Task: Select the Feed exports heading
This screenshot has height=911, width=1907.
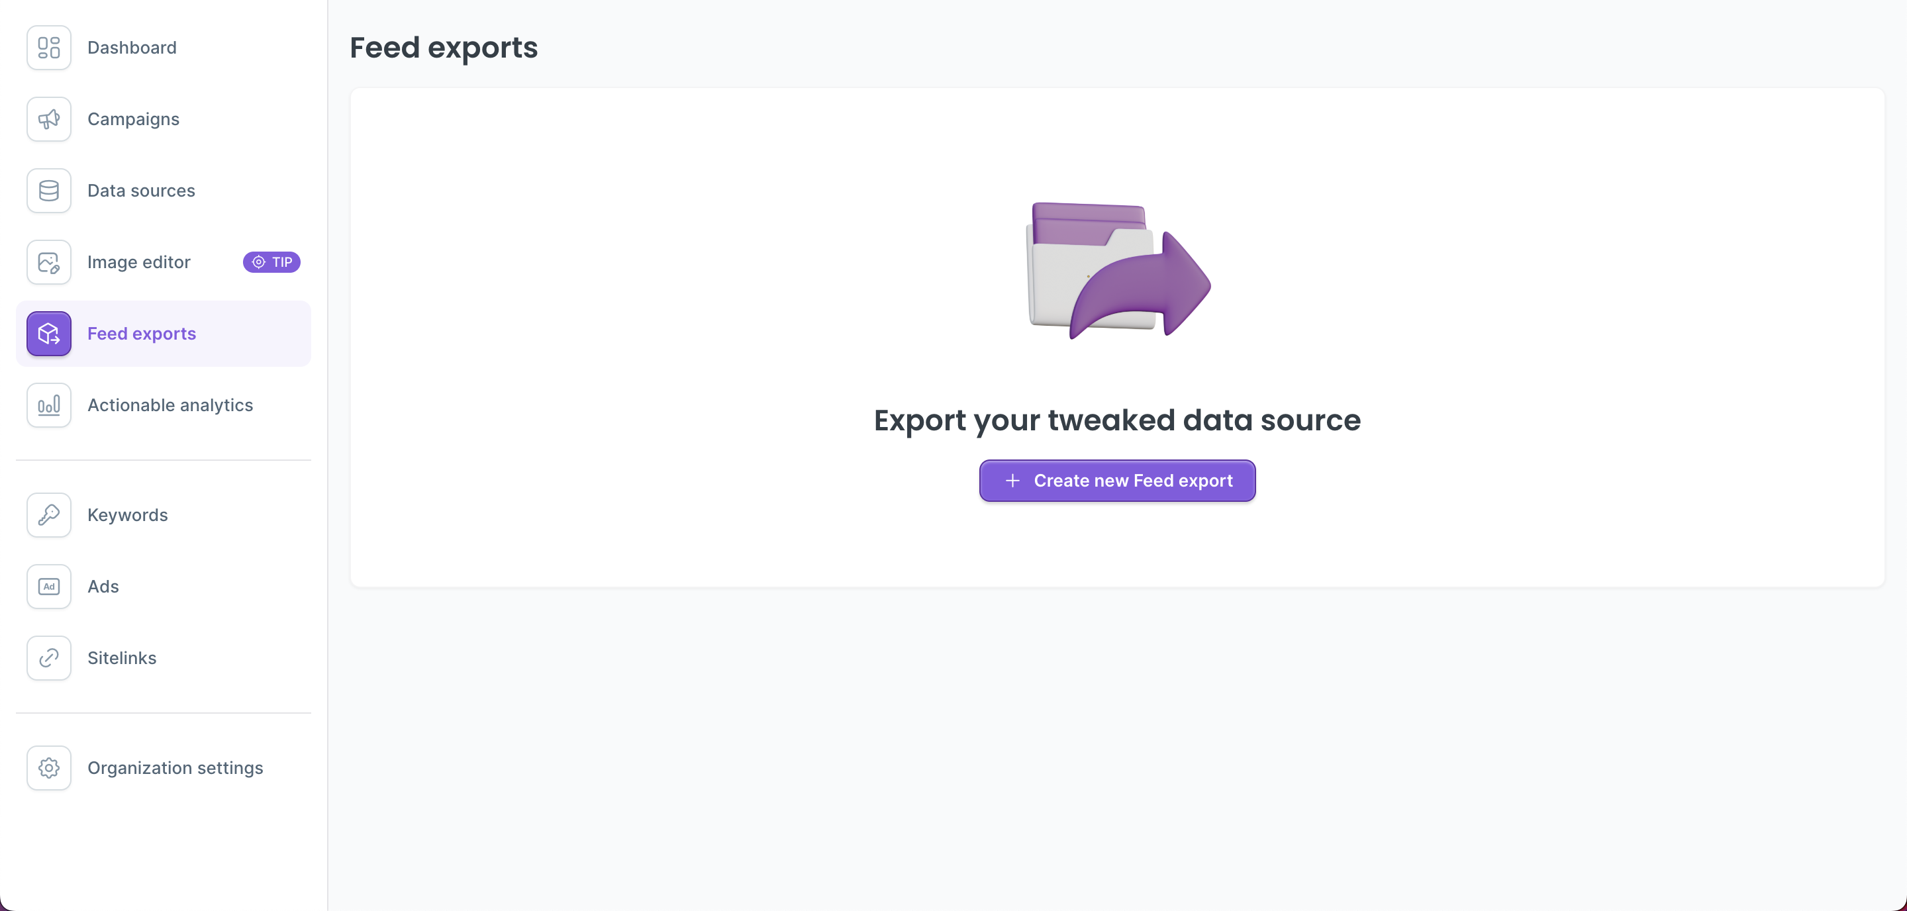Action: point(444,48)
